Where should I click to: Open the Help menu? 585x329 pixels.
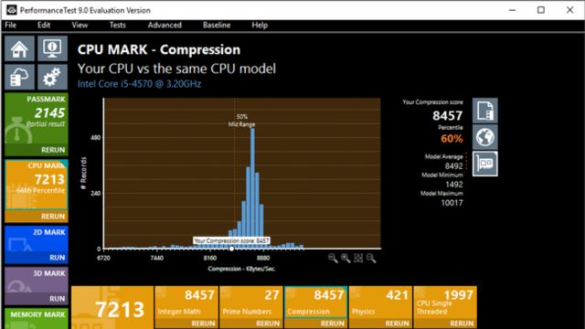tap(260, 25)
